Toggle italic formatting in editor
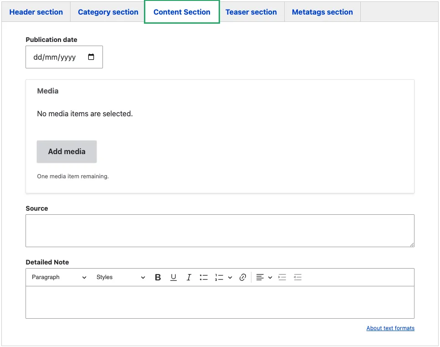This screenshot has height=347, width=440. click(189, 277)
